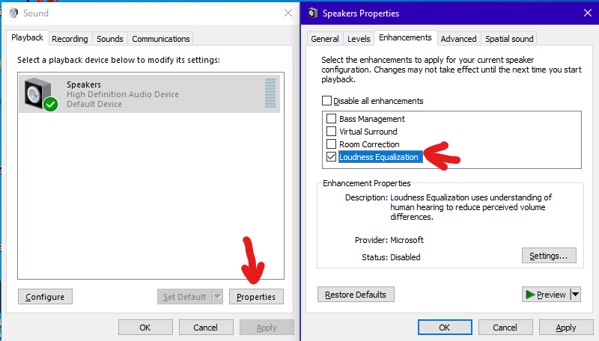
Task: Open the Preview dropdown arrow
Action: click(x=576, y=295)
